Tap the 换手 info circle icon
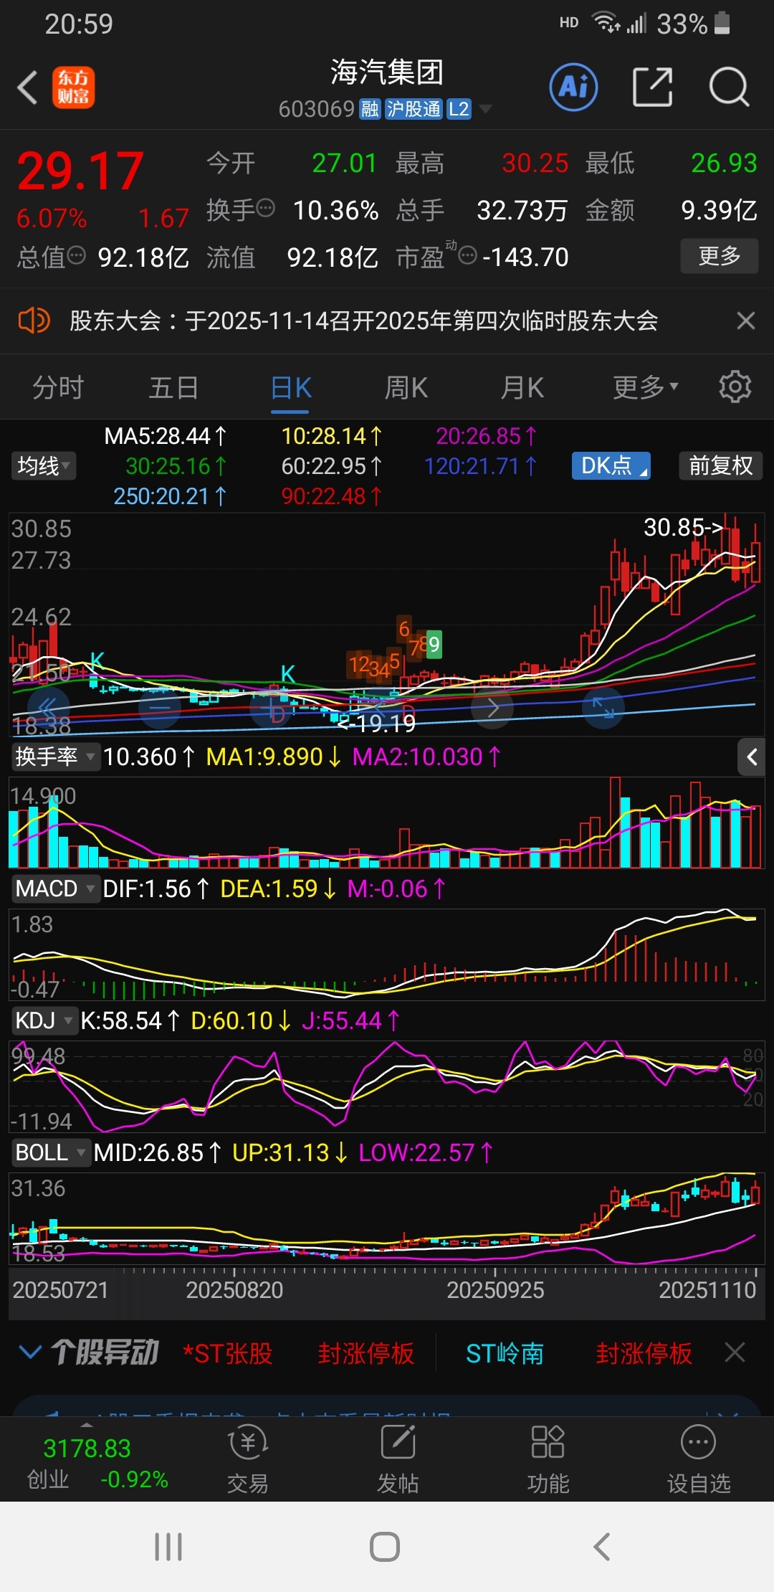Screen dimensions: 774x1592 265,209
